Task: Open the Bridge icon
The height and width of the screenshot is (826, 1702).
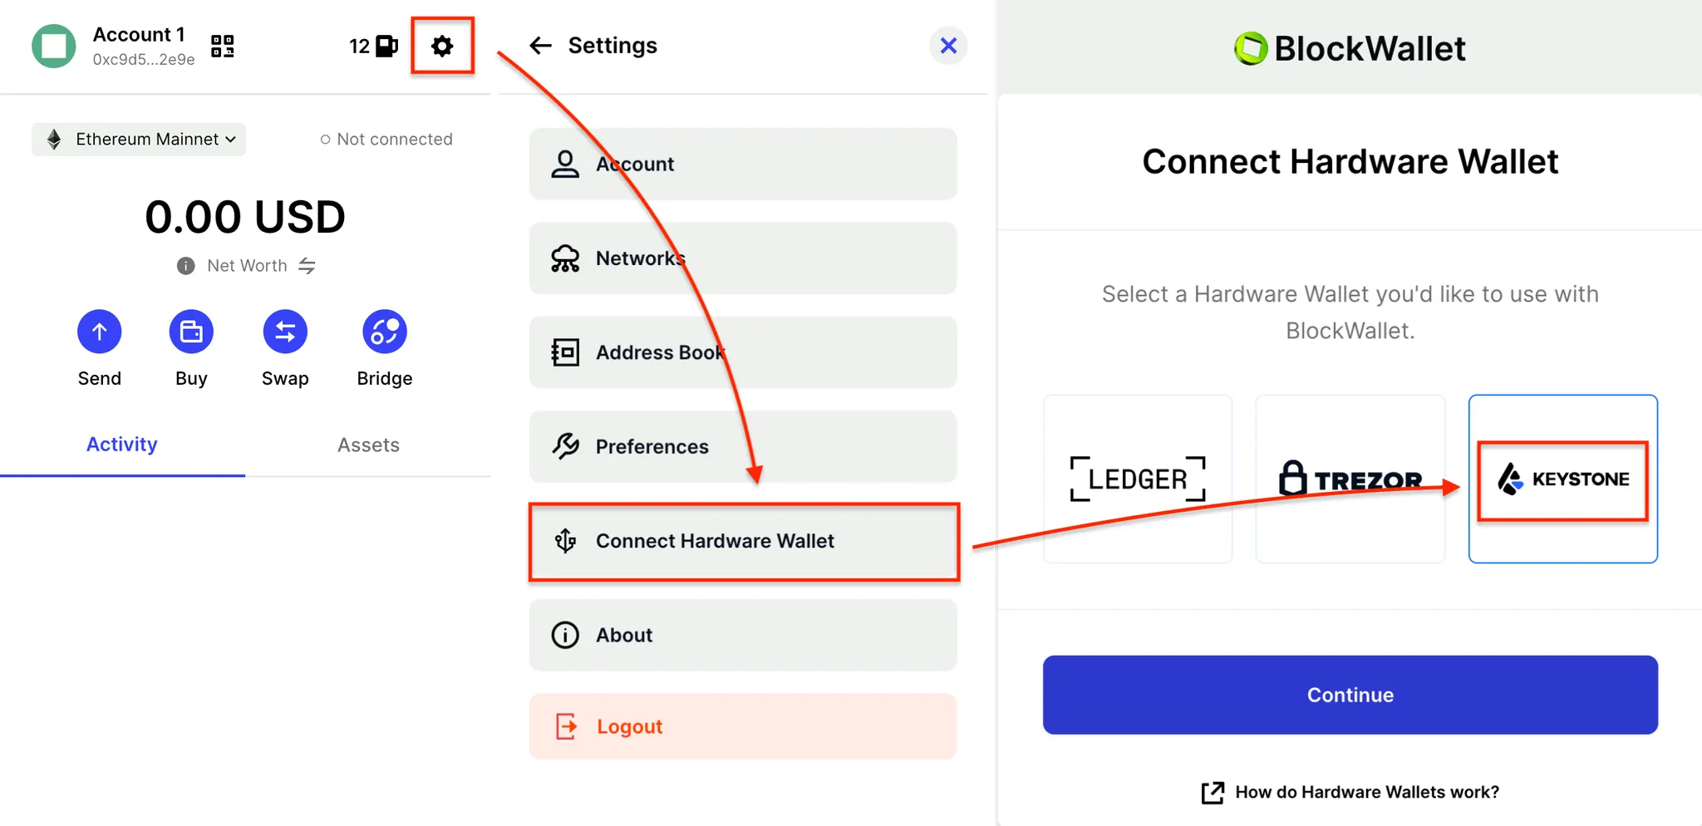Action: click(x=384, y=332)
